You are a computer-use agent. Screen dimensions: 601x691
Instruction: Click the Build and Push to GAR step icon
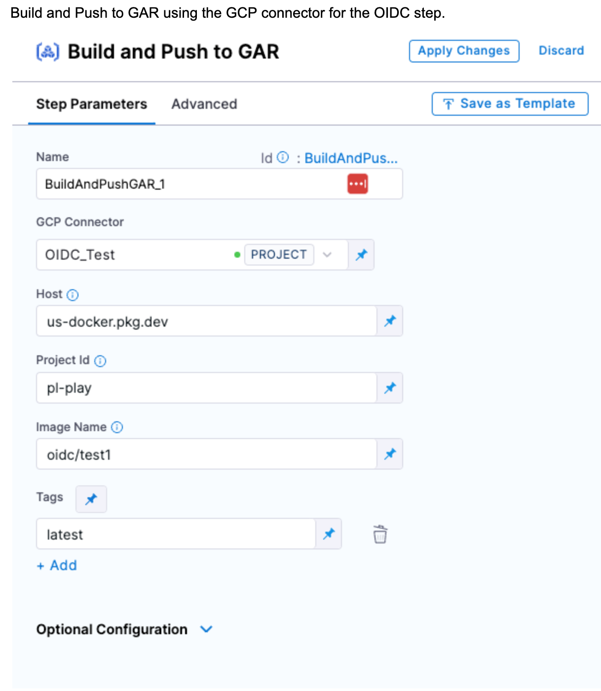click(47, 51)
